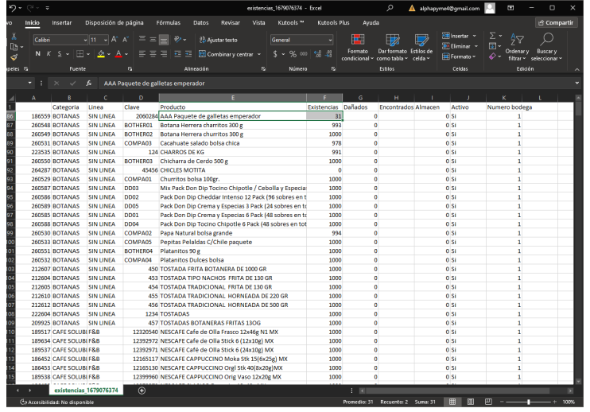Screen dimensions: 590x412
Task: Click the Ordenar y filtrar icon
Action: coord(518,40)
